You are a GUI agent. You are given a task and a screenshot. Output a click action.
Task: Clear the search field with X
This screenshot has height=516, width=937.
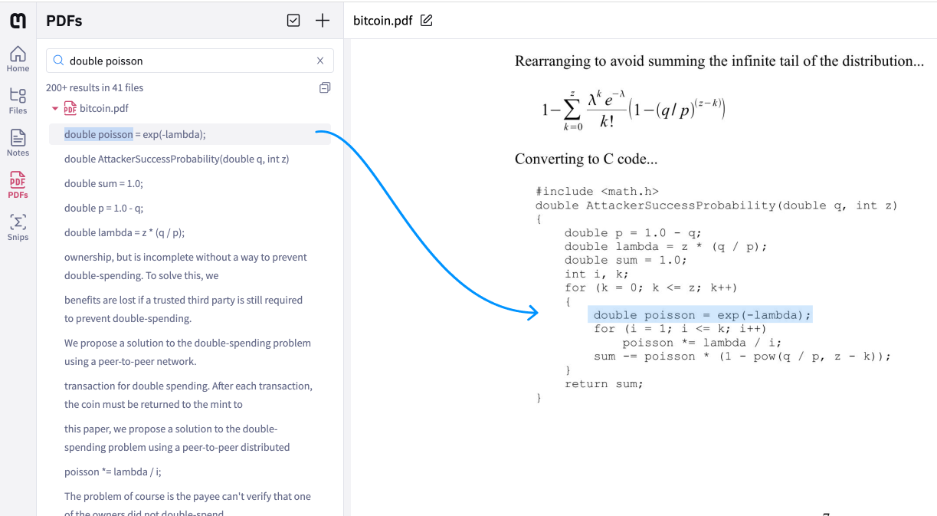click(x=320, y=61)
